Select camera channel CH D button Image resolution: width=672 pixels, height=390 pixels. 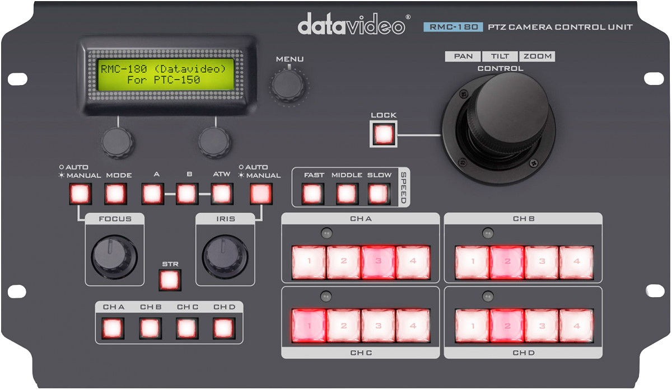coord(223,328)
